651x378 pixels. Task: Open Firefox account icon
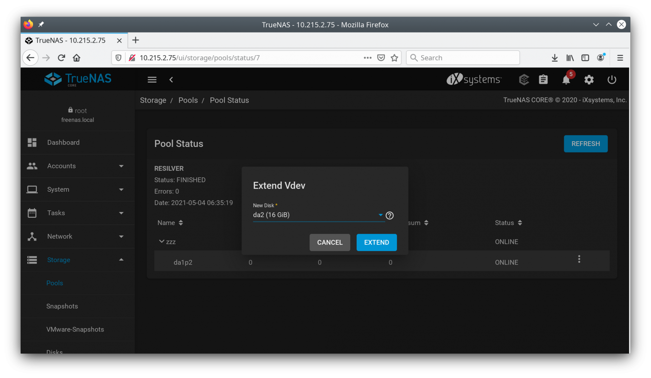[601, 58]
